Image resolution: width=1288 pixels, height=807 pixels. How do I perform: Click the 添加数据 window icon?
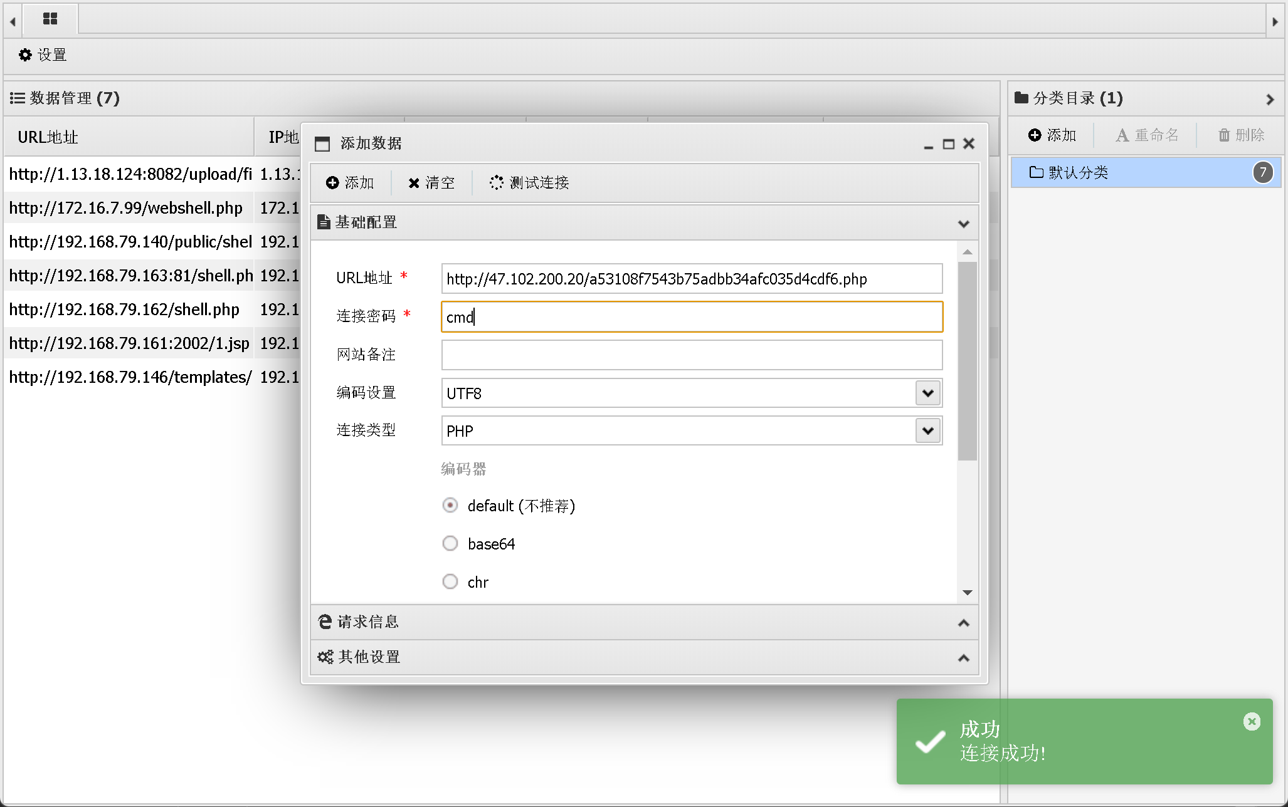[322, 144]
